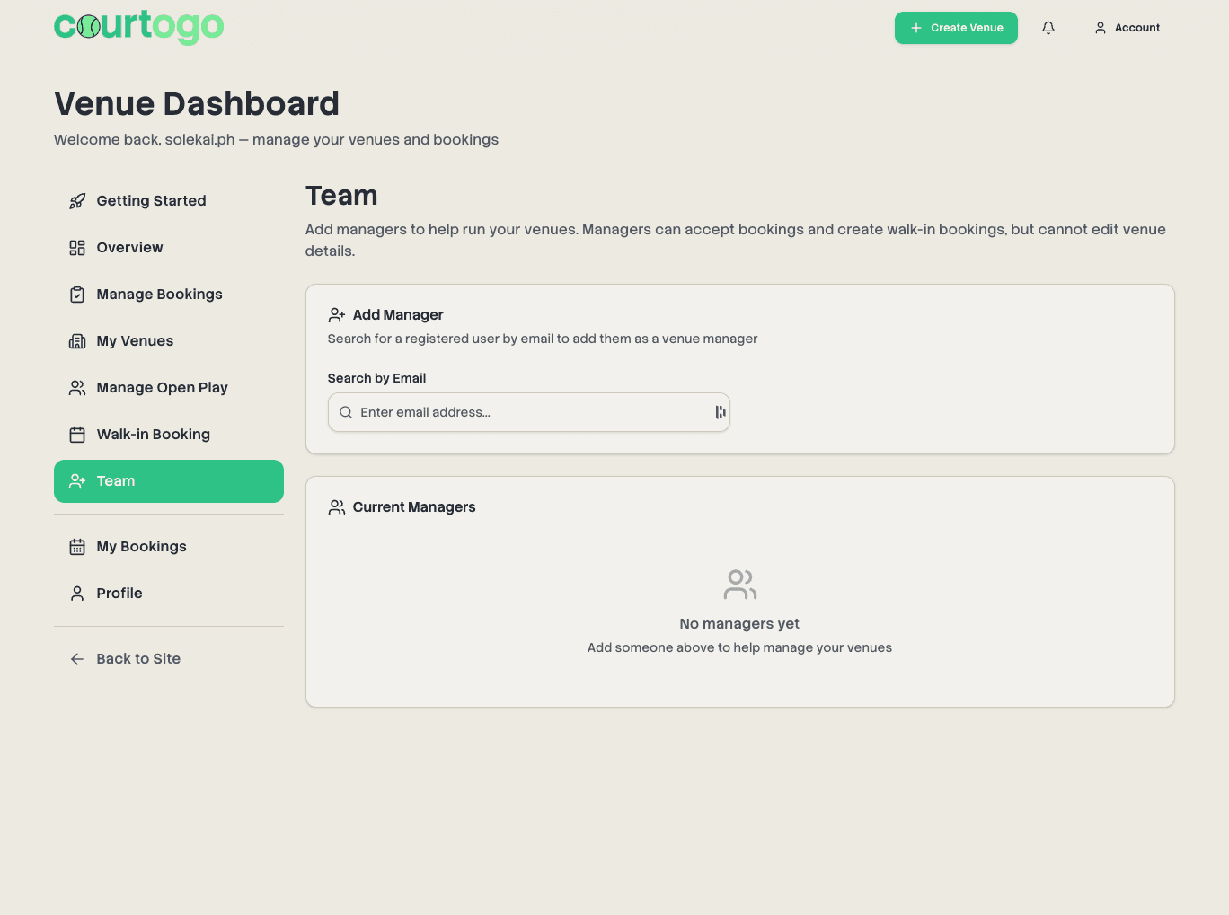This screenshot has width=1229, height=915.
Task: Click the notification bell icon
Action: [x=1048, y=28]
